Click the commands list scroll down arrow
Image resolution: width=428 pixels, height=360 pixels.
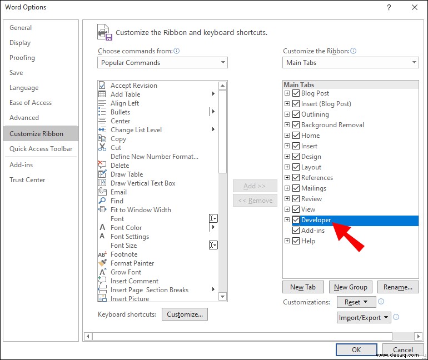click(x=223, y=296)
